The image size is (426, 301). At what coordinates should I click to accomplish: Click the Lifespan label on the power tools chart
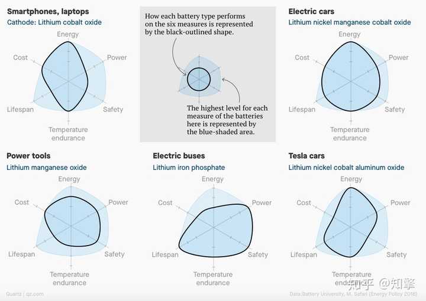21,254
